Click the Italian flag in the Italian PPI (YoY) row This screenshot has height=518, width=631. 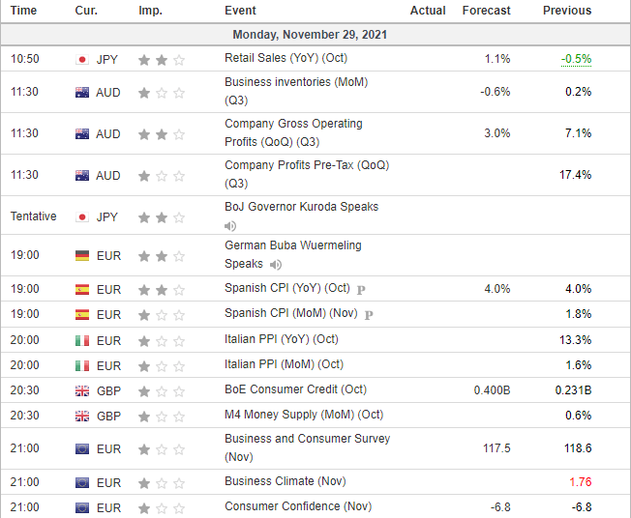(82, 340)
